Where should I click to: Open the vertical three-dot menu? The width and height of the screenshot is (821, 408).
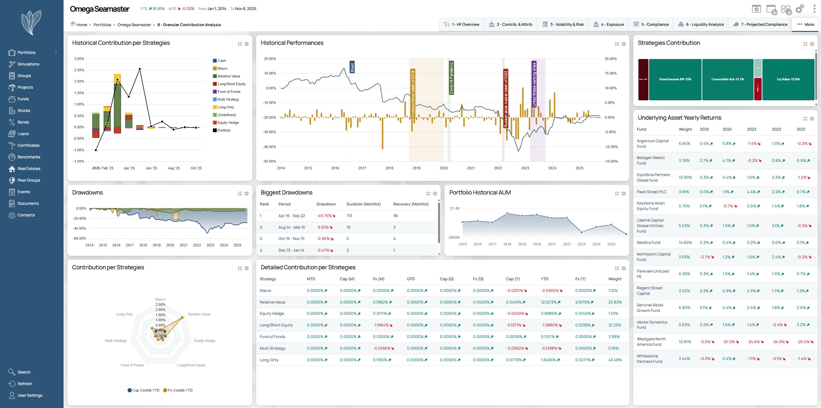pos(814,9)
